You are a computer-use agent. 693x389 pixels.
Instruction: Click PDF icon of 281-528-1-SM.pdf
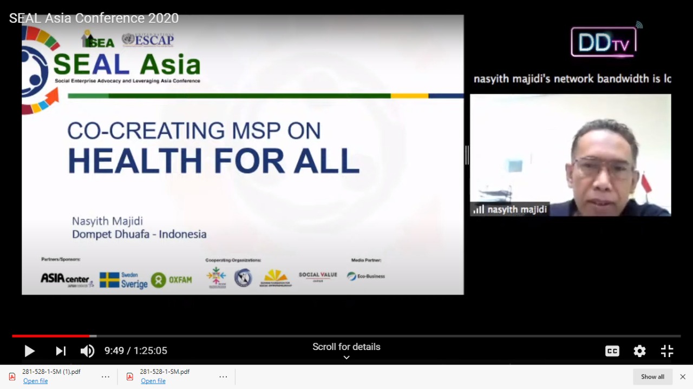(130, 377)
